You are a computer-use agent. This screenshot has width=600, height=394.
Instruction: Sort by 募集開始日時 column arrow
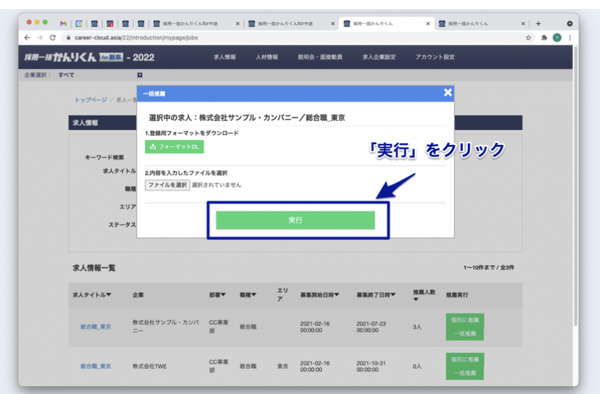[x=337, y=294]
